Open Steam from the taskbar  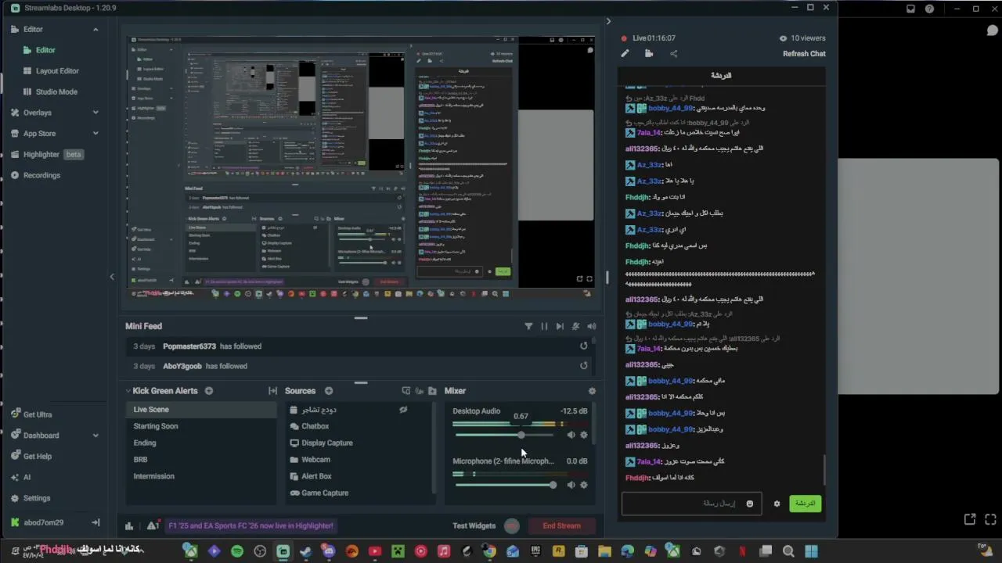coord(305,551)
